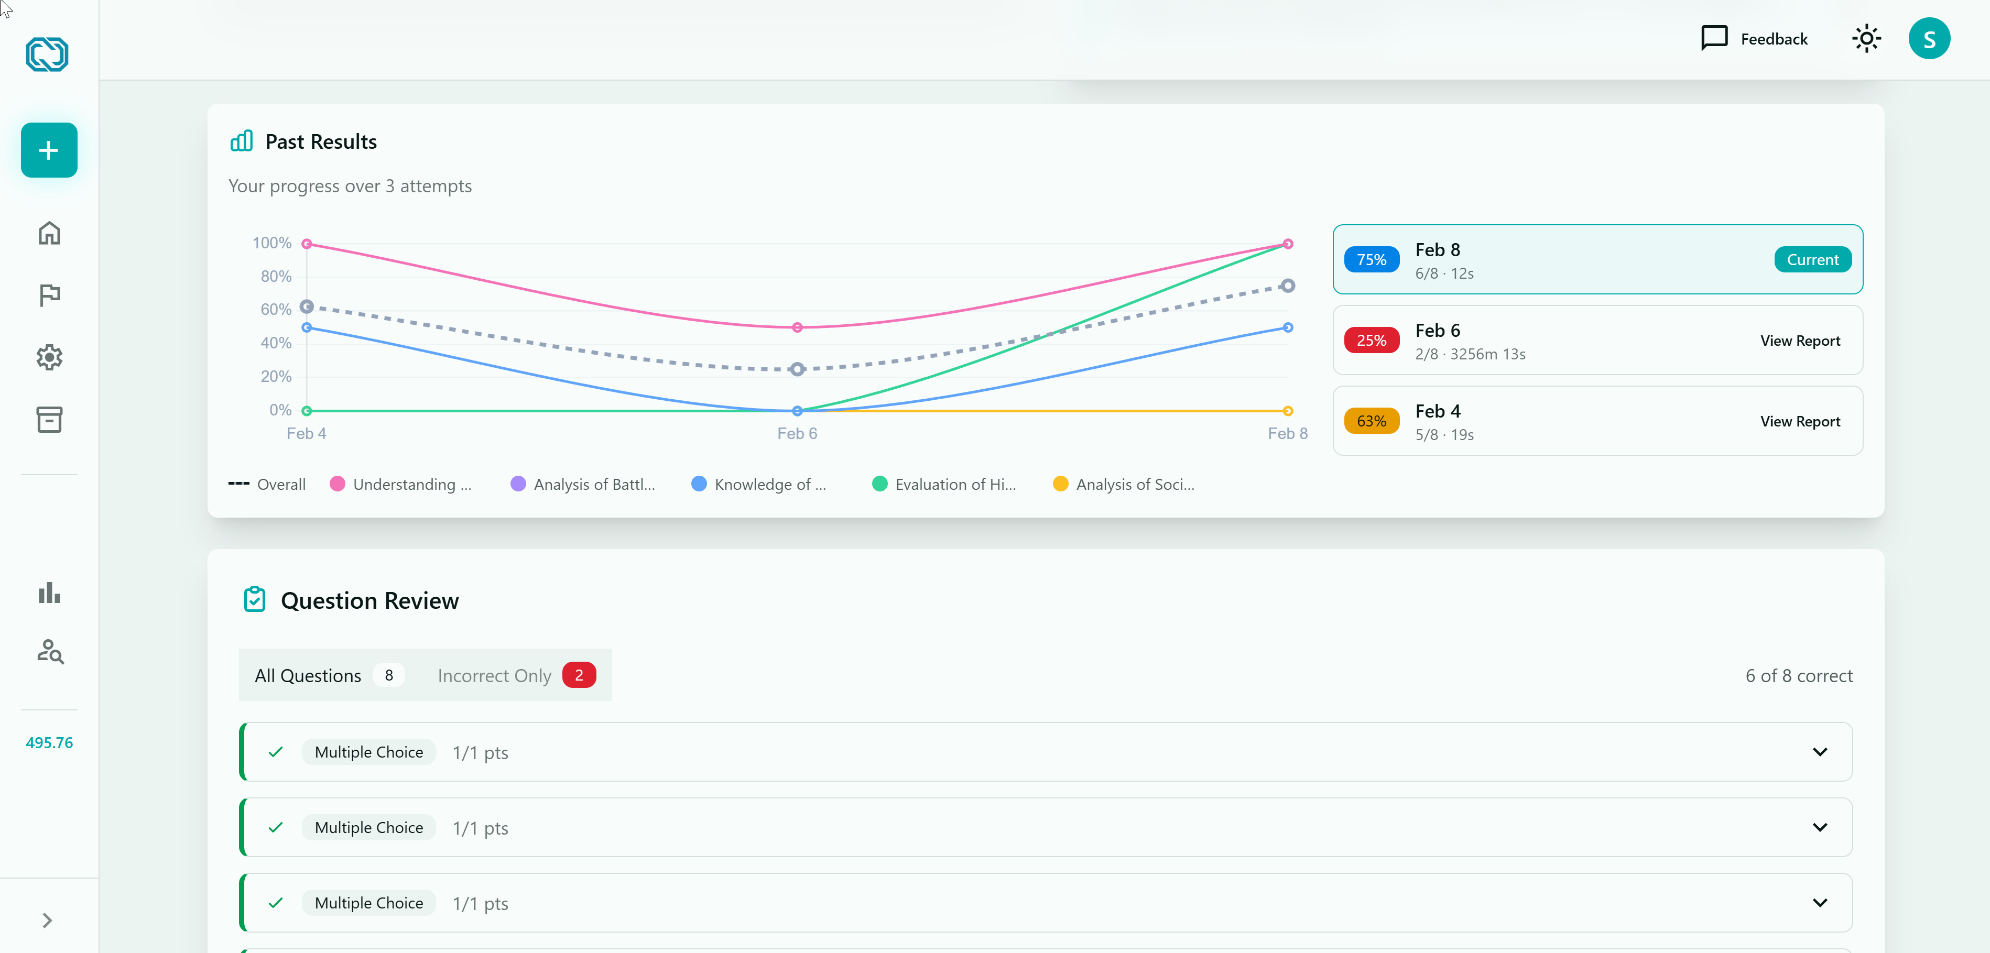Open settings gear in sidebar
The height and width of the screenshot is (953, 1990).
click(x=49, y=357)
